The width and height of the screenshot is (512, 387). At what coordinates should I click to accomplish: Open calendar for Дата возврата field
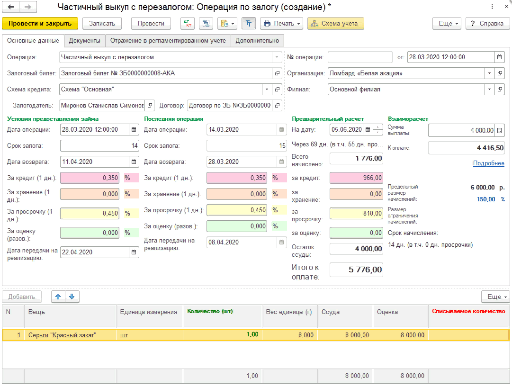click(x=134, y=162)
